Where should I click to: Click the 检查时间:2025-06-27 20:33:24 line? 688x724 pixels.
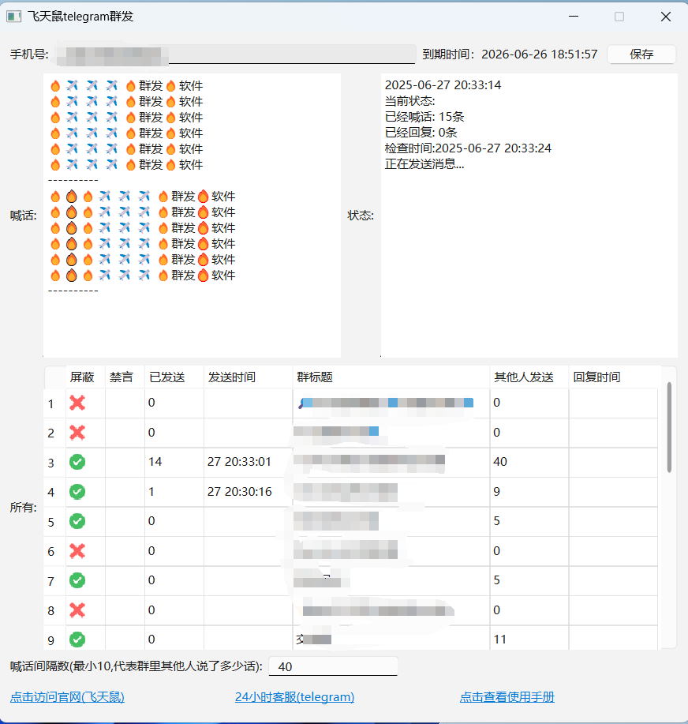(468, 148)
